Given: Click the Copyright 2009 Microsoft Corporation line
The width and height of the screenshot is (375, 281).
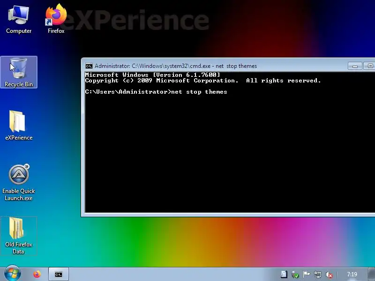Looking at the screenshot, I should click(203, 81).
